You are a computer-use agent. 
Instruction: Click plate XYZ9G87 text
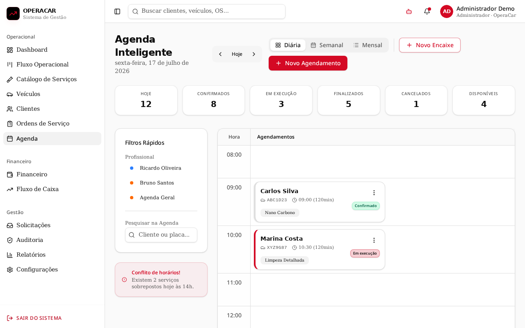pyautogui.click(x=277, y=248)
